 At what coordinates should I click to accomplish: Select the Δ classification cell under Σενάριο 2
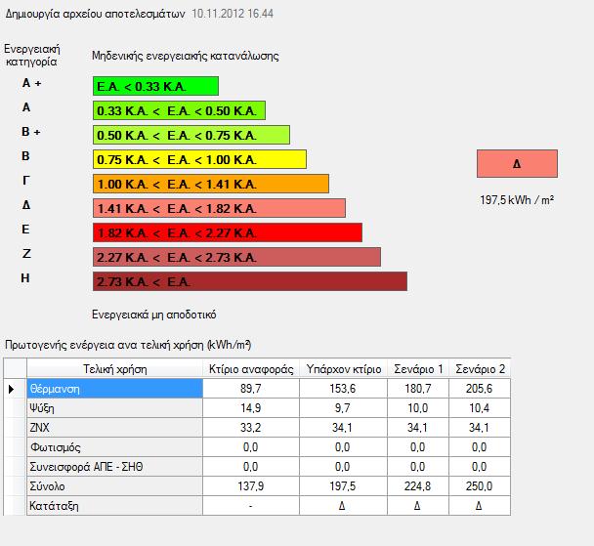pyautogui.click(x=480, y=506)
